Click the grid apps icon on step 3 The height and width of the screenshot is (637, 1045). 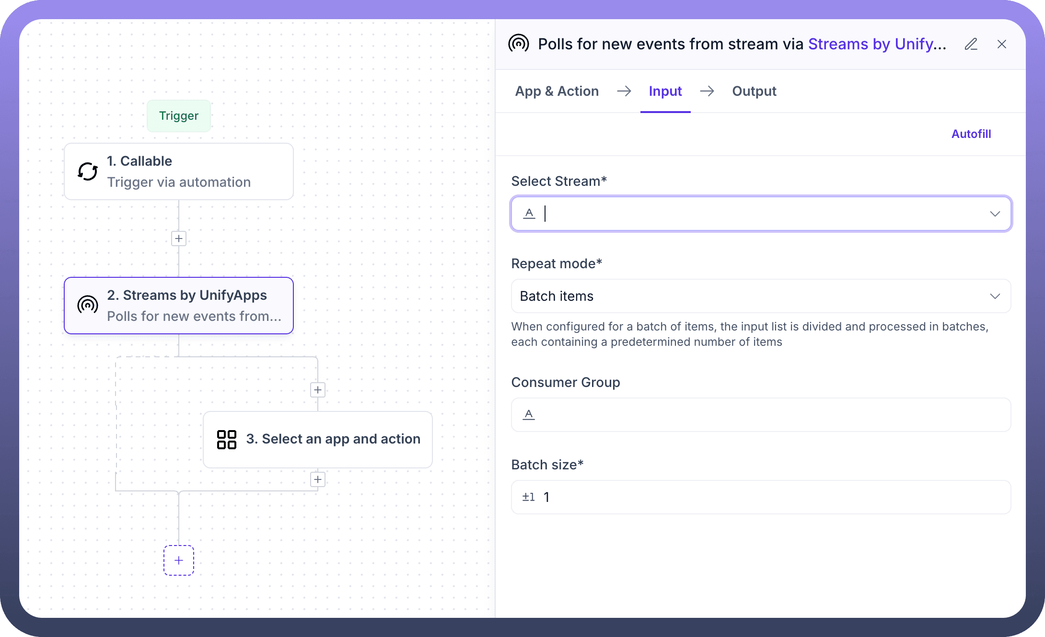(x=227, y=439)
